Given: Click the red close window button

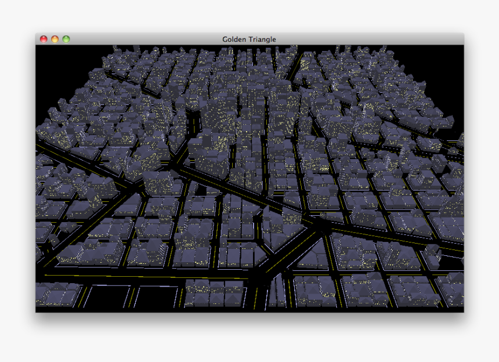Looking at the screenshot, I should tap(44, 39).
